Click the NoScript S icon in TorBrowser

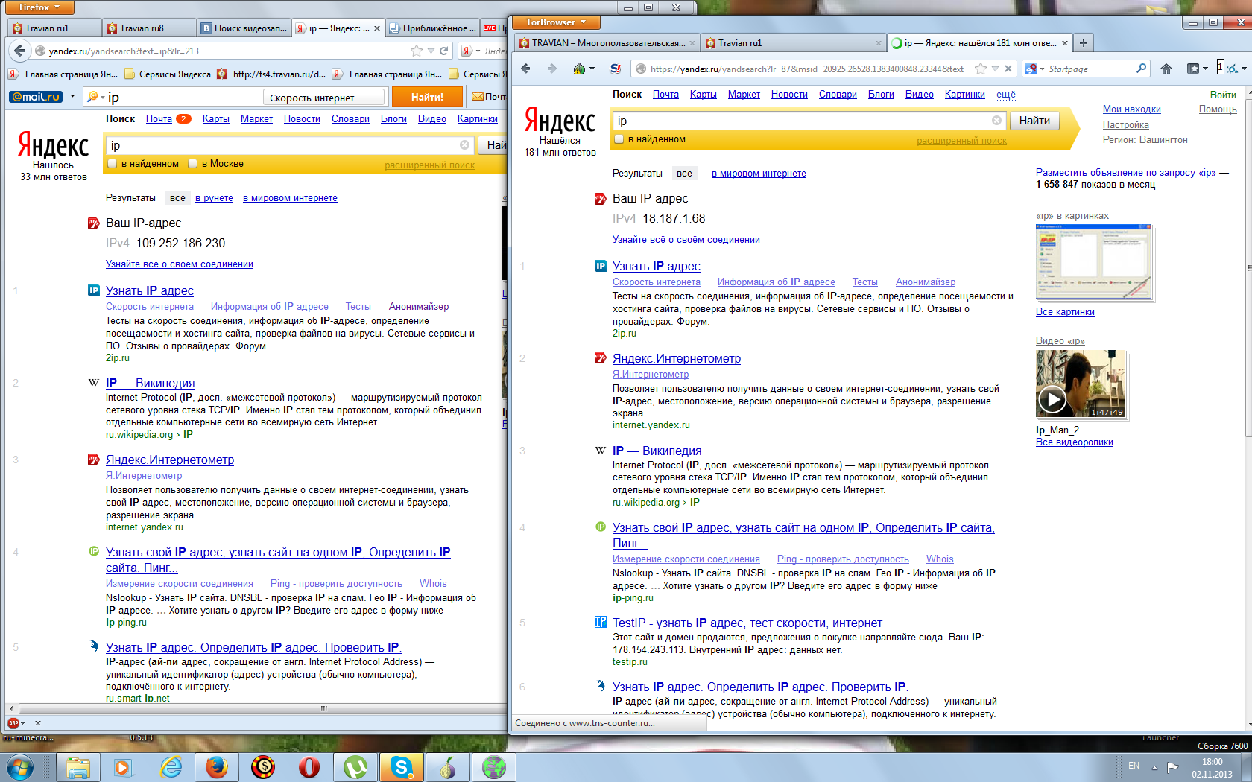tap(616, 69)
